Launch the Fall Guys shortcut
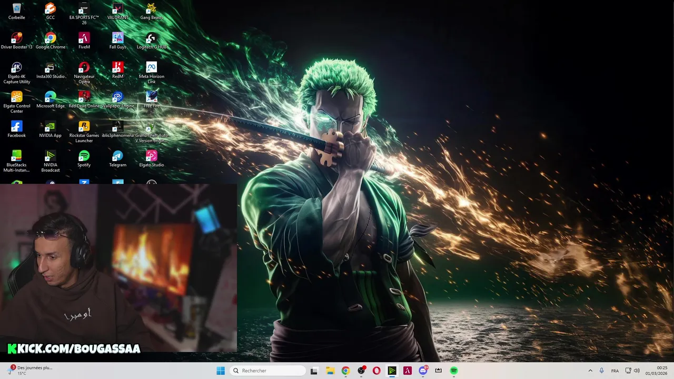Screen dimensions: 674x379 (x=117, y=41)
